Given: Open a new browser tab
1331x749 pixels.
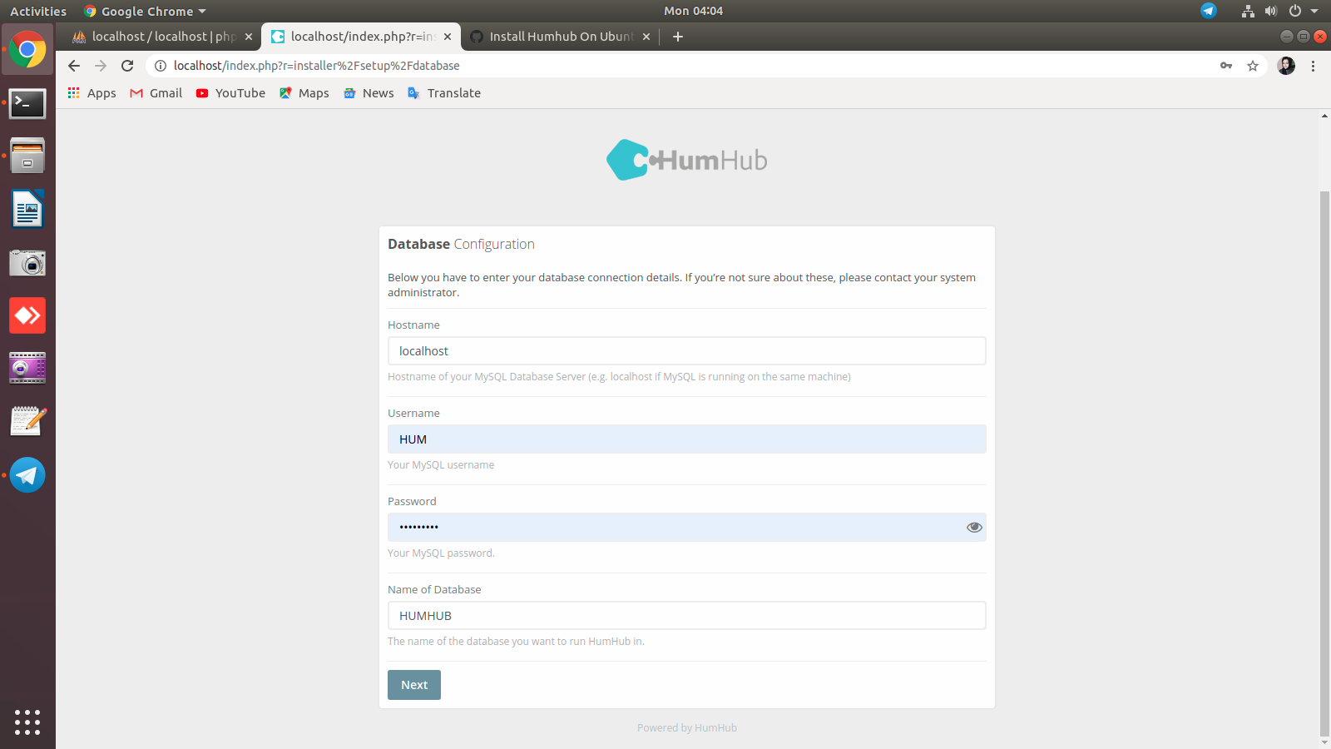Looking at the screenshot, I should tap(678, 37).
